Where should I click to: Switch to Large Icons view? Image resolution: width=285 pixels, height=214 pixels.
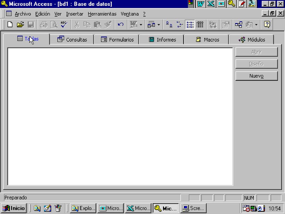point(169,25)
